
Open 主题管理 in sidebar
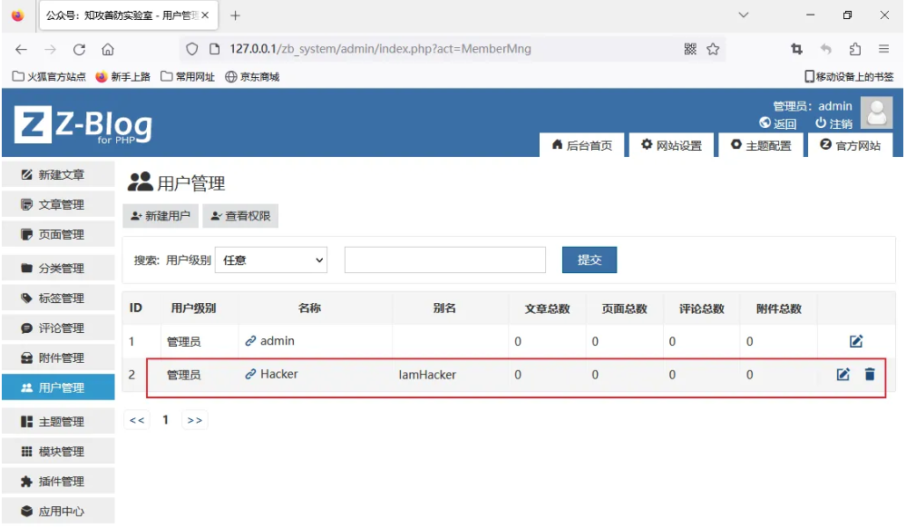(58, 422)
